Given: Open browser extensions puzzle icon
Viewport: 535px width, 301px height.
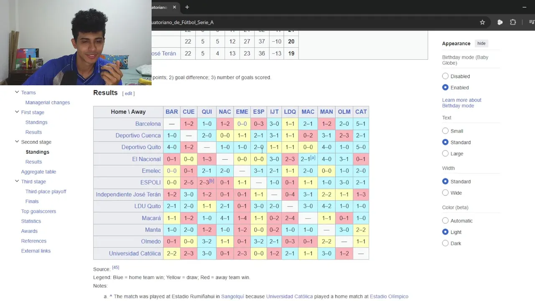Looking at the screenshot, I should (513, 22).
